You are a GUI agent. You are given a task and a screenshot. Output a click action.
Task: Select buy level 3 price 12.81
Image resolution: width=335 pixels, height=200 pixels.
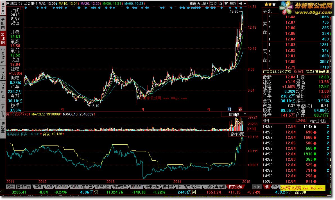click(290, 56)
